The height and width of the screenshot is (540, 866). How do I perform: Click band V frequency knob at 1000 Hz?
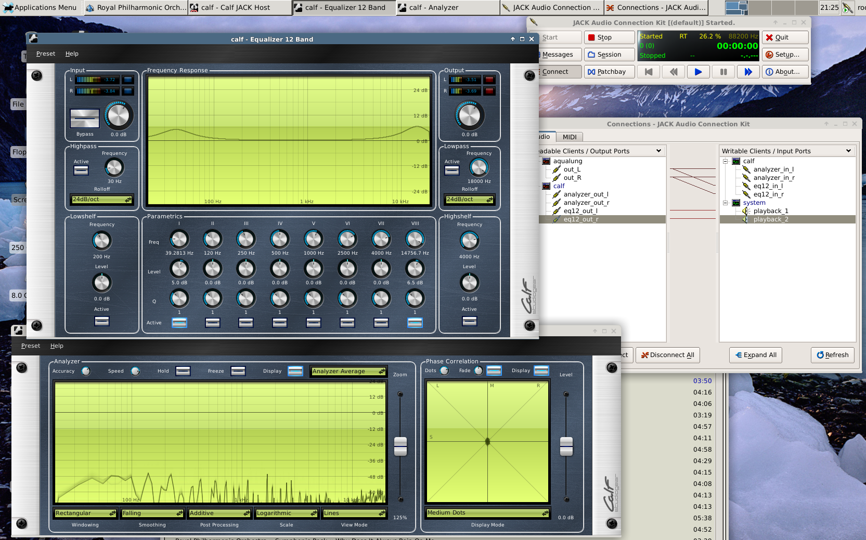314,239
